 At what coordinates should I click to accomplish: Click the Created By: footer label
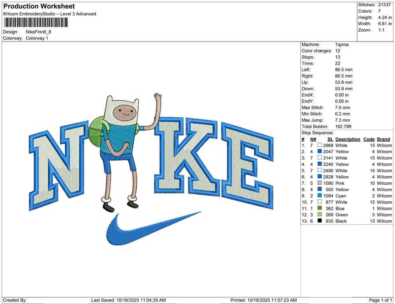[x=15, y=300]
